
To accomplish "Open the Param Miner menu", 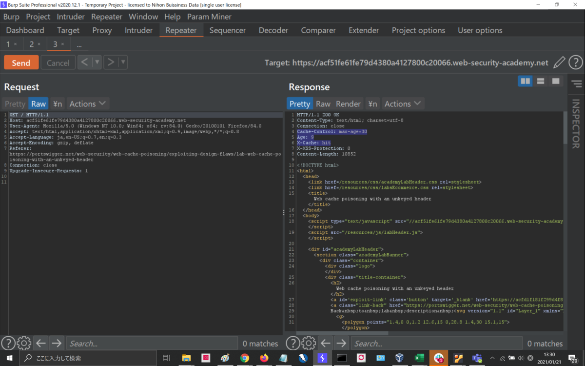I will [209, 17].
